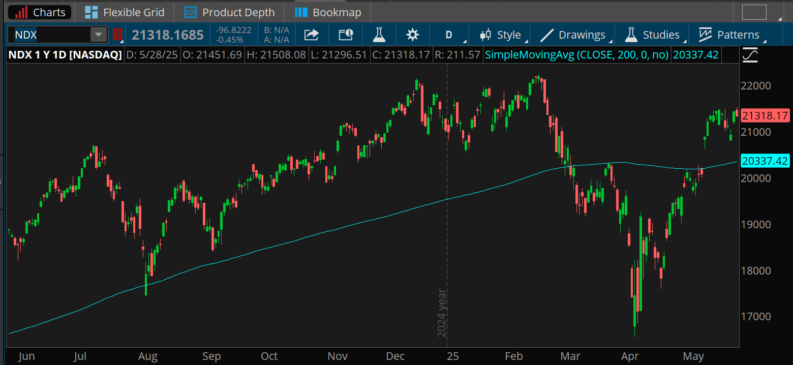Image resolution: width=793 pixels, height=365 pixels.
Task: Open the D timeframe dropdown
Action: point(449,35)
